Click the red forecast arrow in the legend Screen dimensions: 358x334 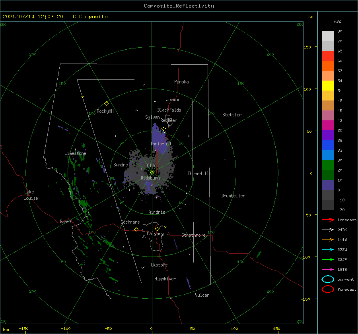coord(328,220)
